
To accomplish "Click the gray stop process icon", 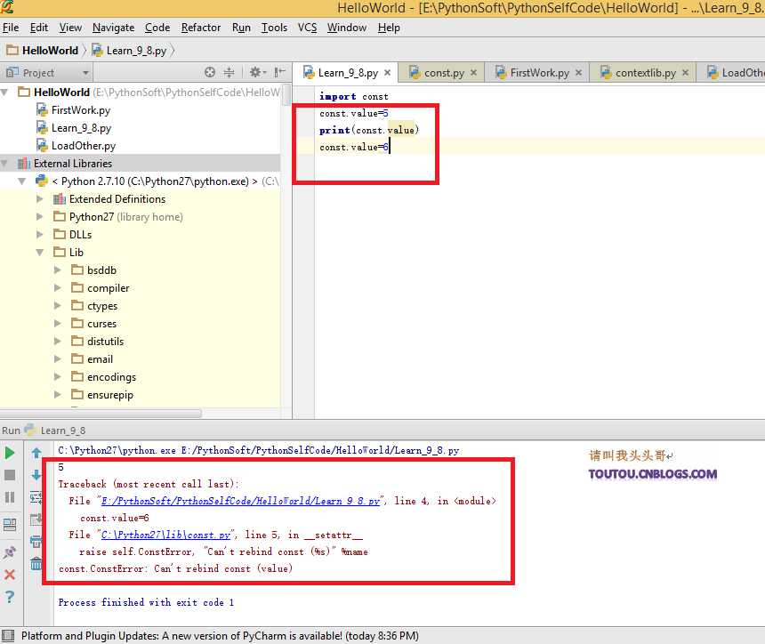I will (x=10, y=476).
